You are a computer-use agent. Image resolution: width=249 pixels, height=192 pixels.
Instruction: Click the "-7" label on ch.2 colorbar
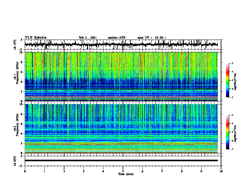point(232,149)
